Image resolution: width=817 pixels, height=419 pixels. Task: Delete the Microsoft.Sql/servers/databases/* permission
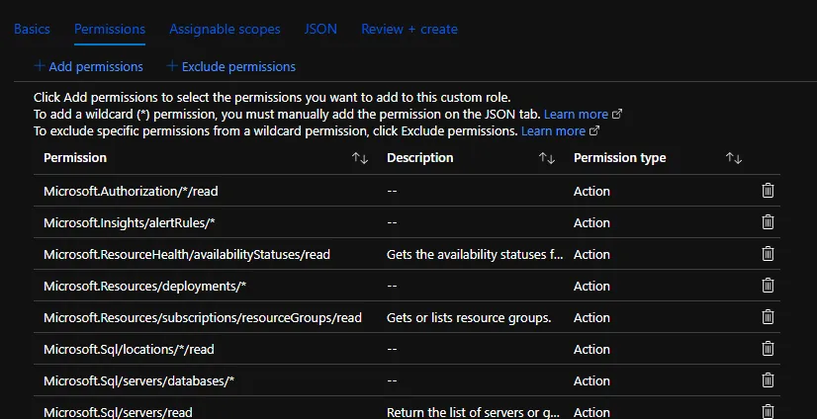coord(768,380)
